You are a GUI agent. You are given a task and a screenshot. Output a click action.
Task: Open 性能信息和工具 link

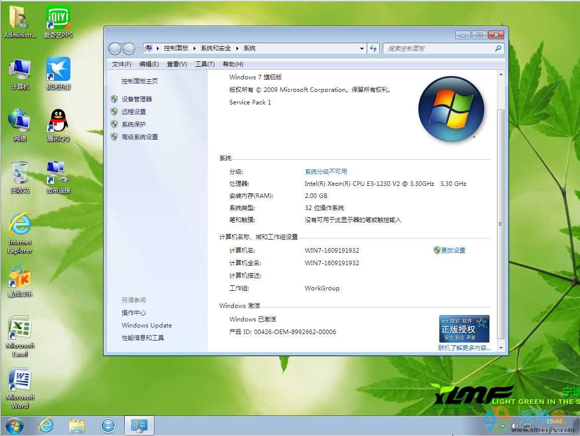[143, 338]
